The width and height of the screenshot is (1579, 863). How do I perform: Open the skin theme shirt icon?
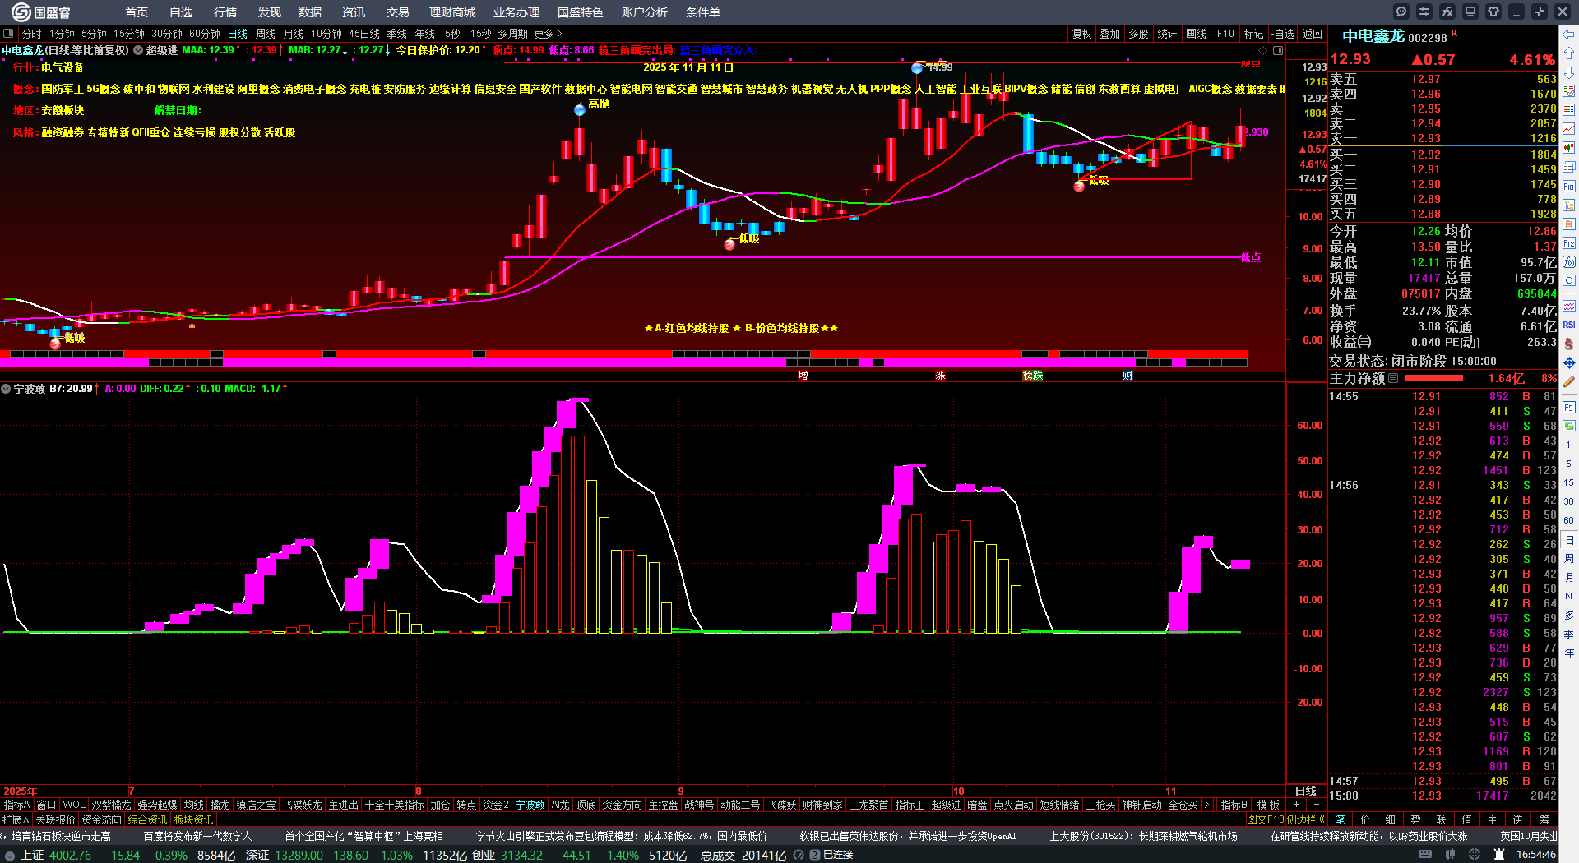click(x=1493, y=12)
